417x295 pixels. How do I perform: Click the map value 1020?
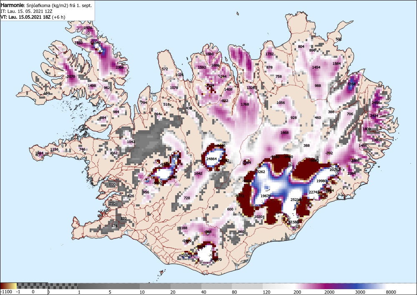pyautogui.click(x=258, y=217)
